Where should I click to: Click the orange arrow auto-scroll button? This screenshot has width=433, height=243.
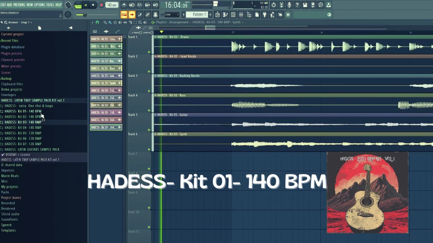coord(132,15)
